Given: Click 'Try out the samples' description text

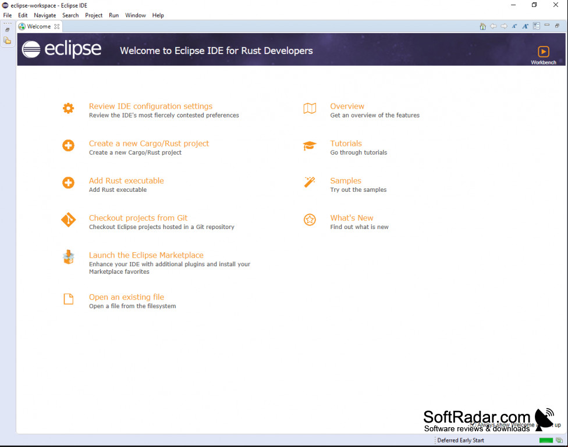Looking at the screenshot, I should point(358,189).
